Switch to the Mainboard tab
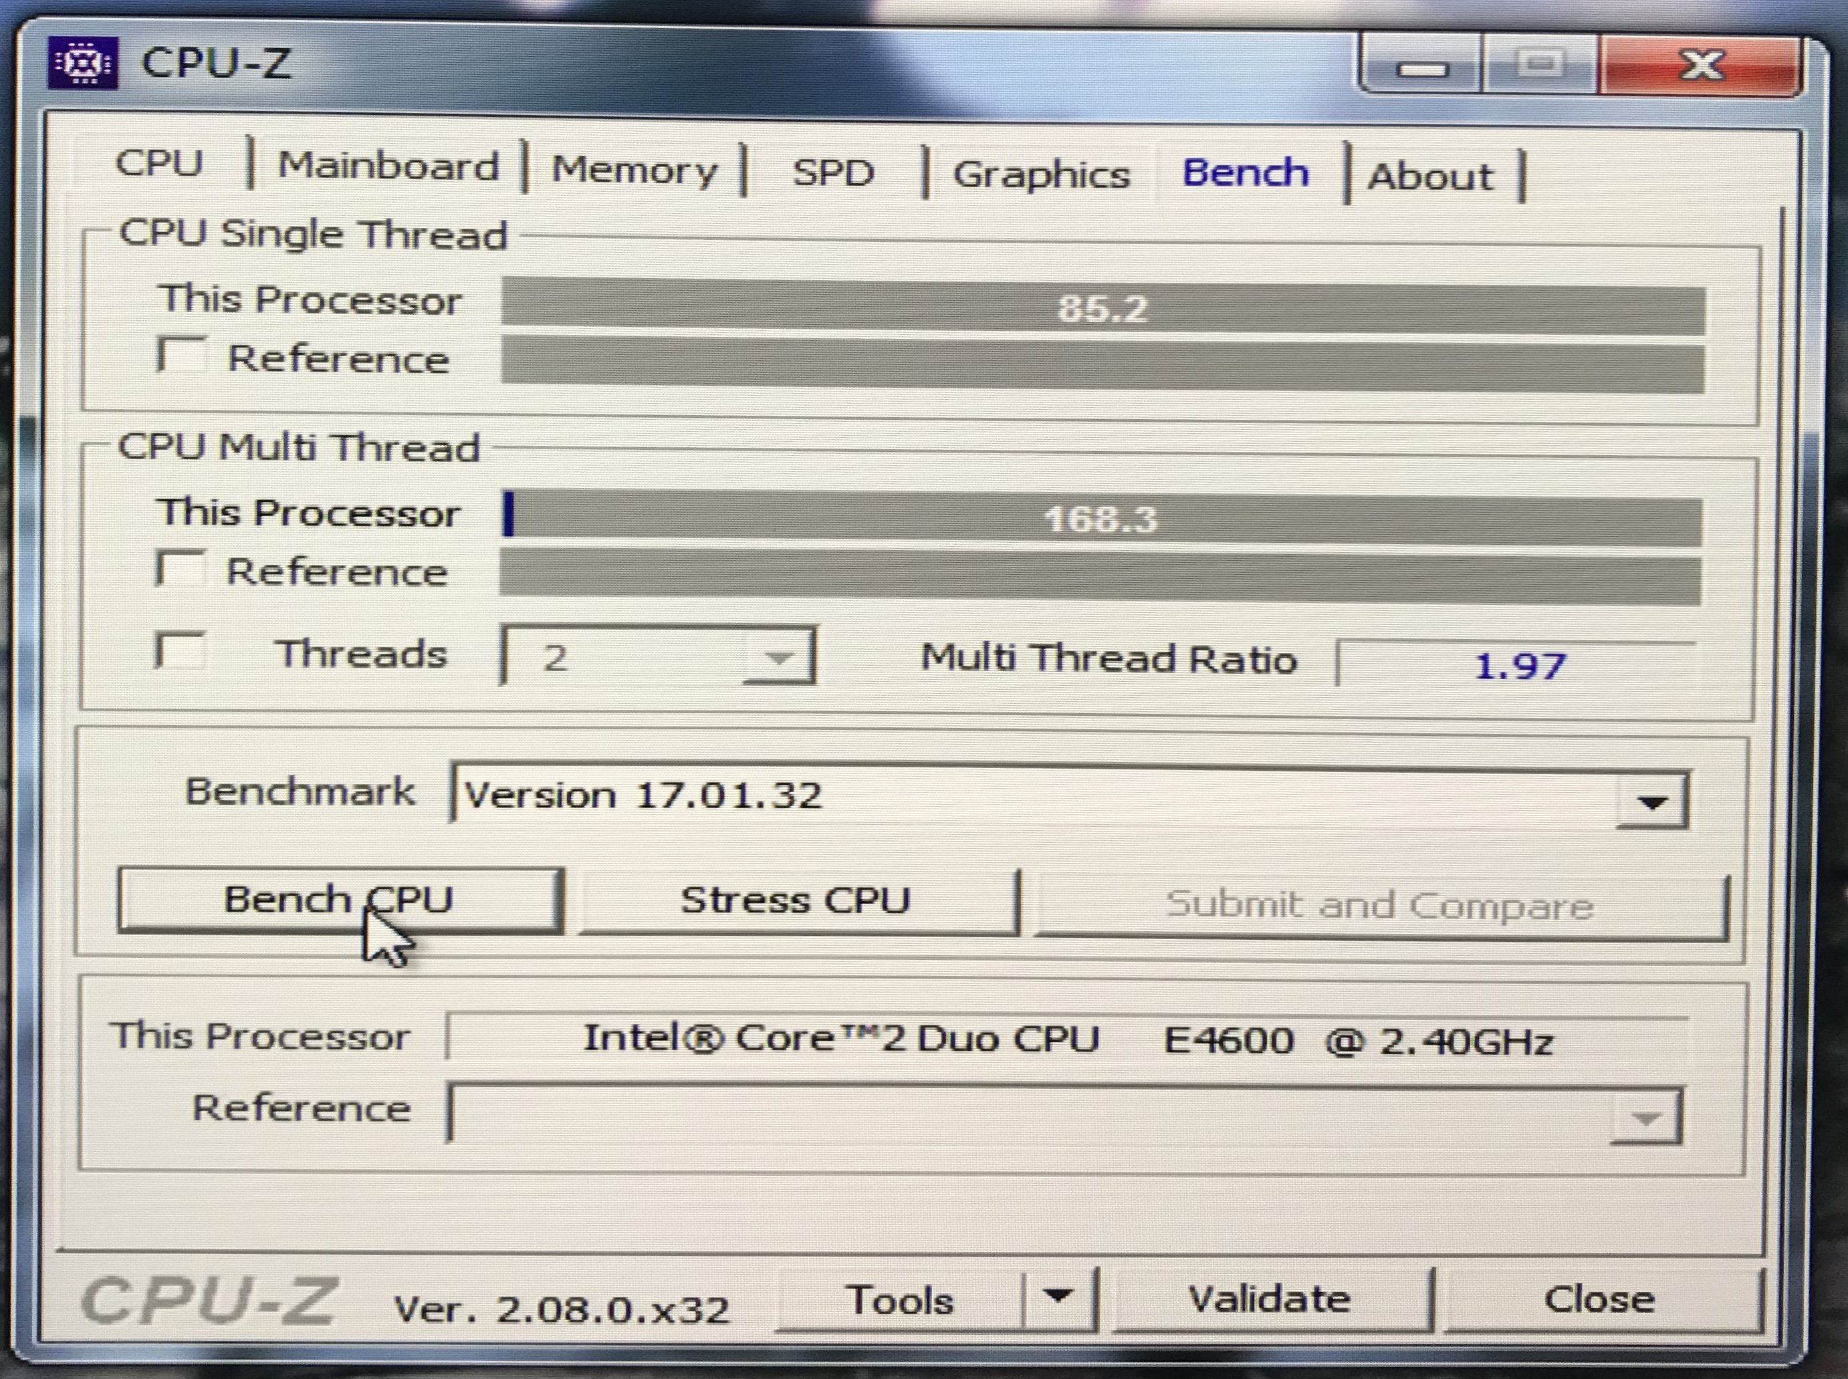Viewport: 1848px width, 1379px height. click(x=388, y=165)
